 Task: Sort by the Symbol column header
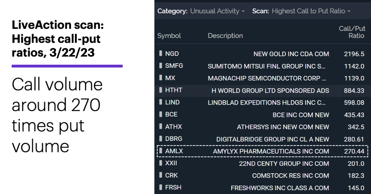click(x=169, y=36)
